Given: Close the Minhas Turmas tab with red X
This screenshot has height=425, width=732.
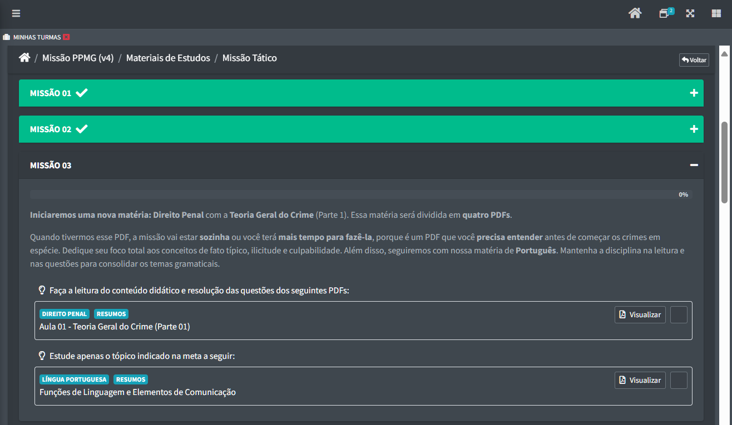Looking at the screenshot, I should pyautogui.click(x=66, y=37).
